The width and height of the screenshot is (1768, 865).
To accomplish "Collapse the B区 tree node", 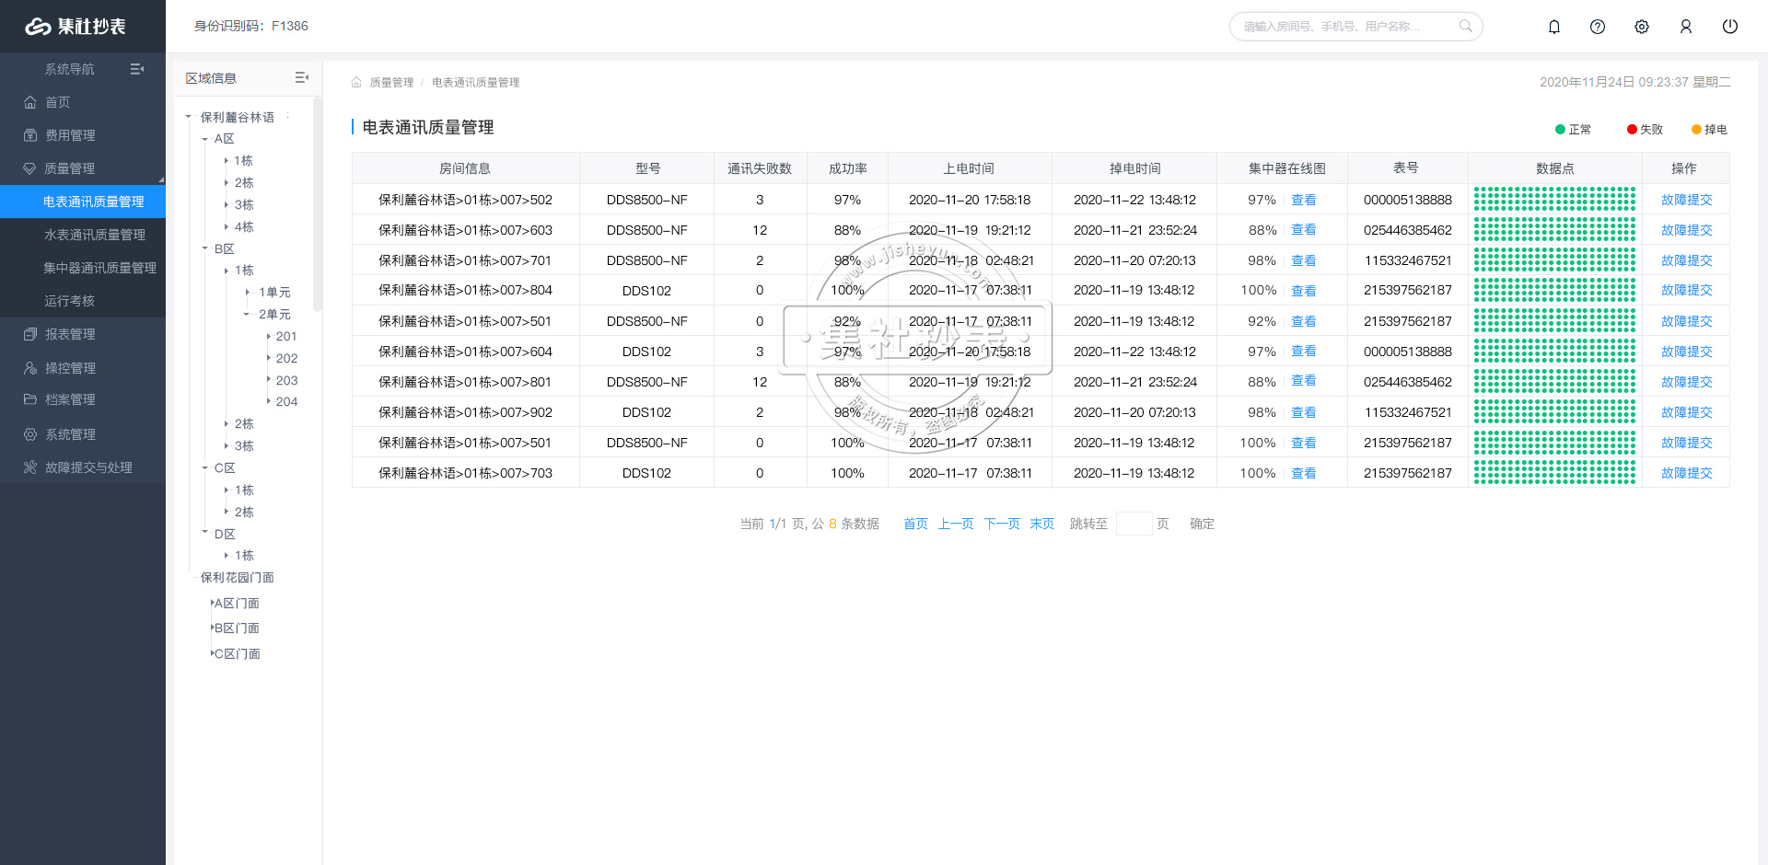I will pyautogui.click(x=205, y=248).
